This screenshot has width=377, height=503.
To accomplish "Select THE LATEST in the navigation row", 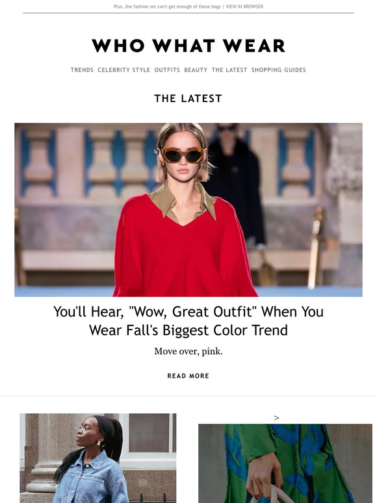I will point(229,70).
